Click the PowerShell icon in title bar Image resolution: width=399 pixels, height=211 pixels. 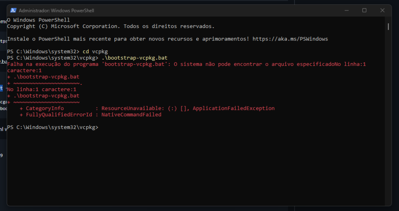[13, 10]
